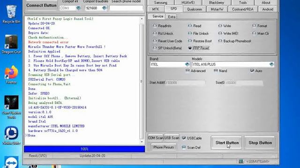Viewport: 300px width, 168px height.
Task: Focus the Start Addr input field
Action: (186, 83)
